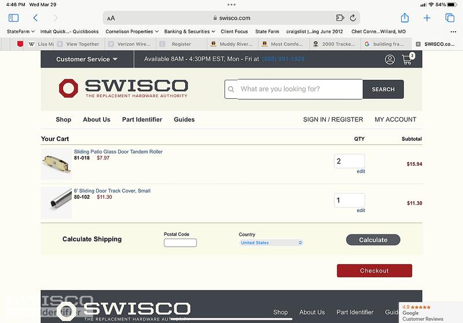Click edit under Track Cover quantity
This screenshot has height=323, width=463.
click(361, 210)
